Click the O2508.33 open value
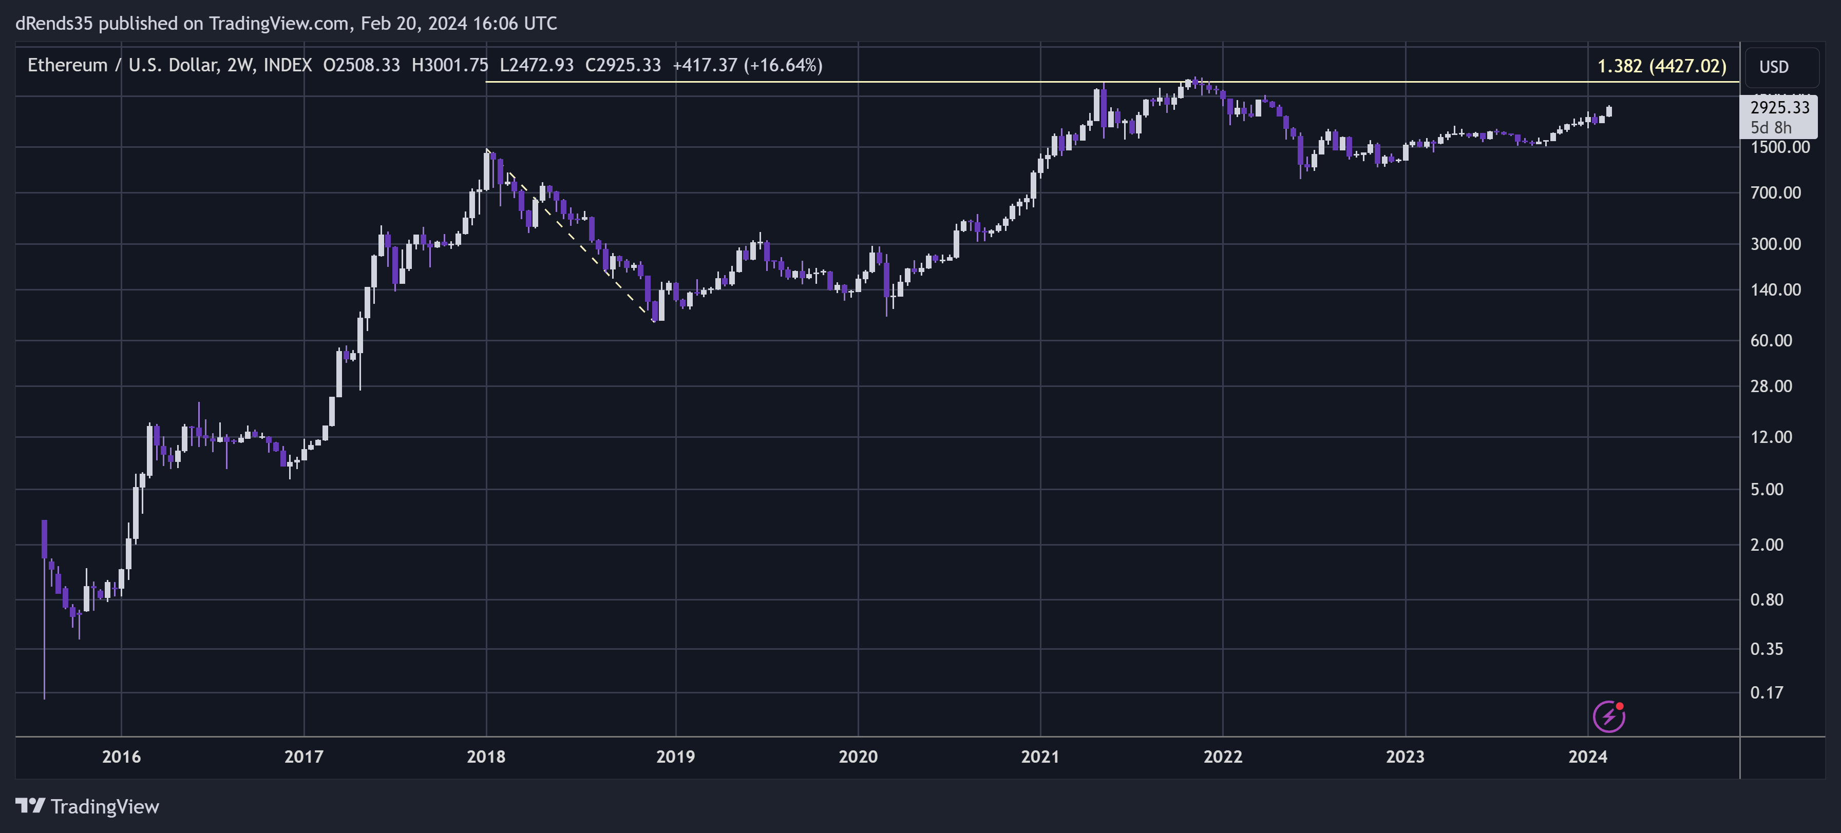 tap(362, 65)
